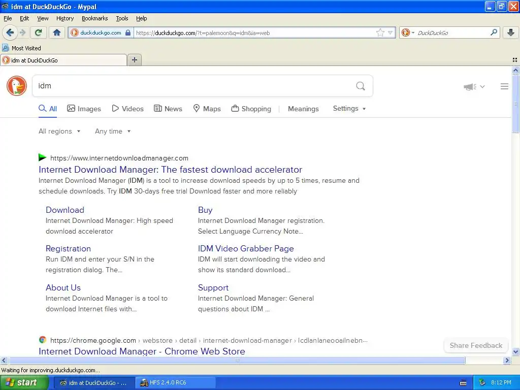The width and height of the screenshot is (520, 390).
Task: Switch to the Shopping results tab
Action: pos(251,109)
